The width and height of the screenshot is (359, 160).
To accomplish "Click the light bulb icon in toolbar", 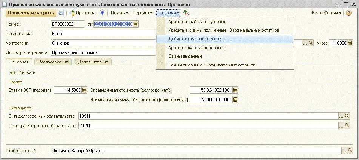I will click(102, 13).
